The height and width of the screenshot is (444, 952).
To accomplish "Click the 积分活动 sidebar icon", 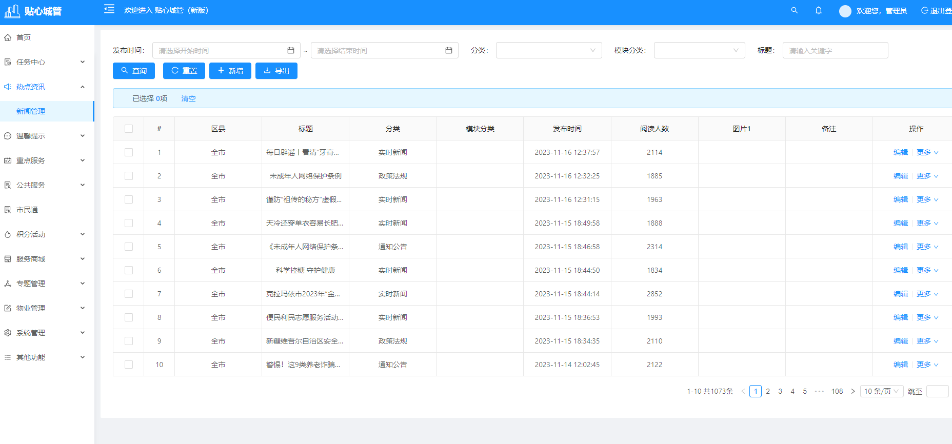I will (8, 234).
